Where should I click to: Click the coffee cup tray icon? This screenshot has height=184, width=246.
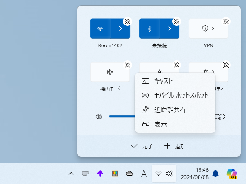point(86,174)
